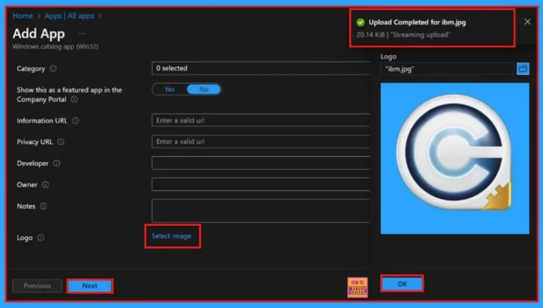Open the Category dropdown showing 0 selected
This screenshot has width=543, height=308.
[261, 68]
